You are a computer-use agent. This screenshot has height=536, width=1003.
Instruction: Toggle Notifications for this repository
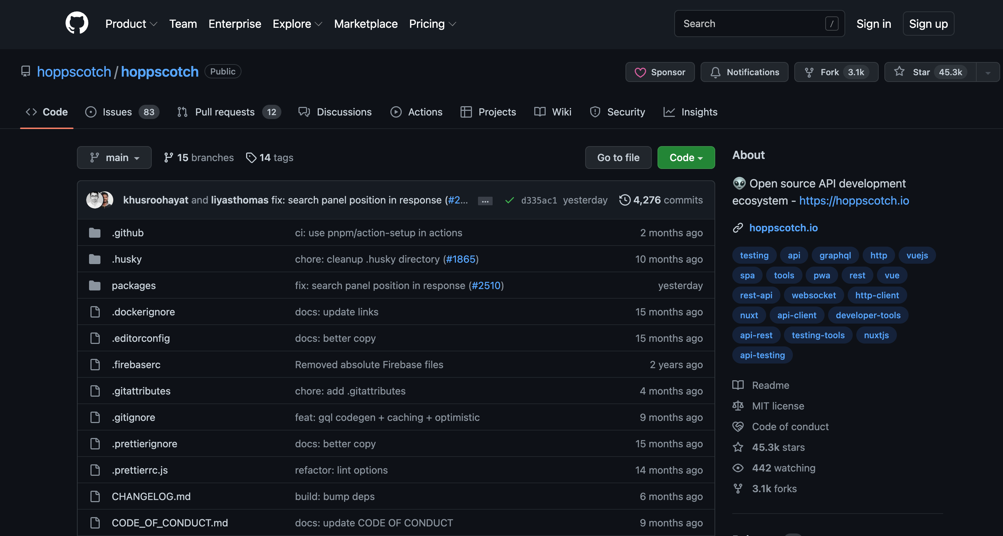tap(744, 72)
